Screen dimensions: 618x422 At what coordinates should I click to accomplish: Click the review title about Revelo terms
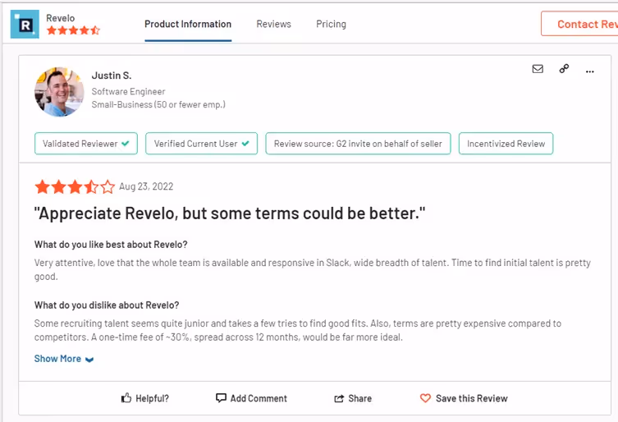click(230, 213)
